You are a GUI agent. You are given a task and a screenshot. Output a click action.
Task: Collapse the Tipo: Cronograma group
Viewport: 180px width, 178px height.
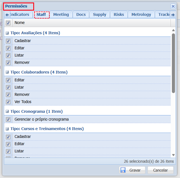7,112
